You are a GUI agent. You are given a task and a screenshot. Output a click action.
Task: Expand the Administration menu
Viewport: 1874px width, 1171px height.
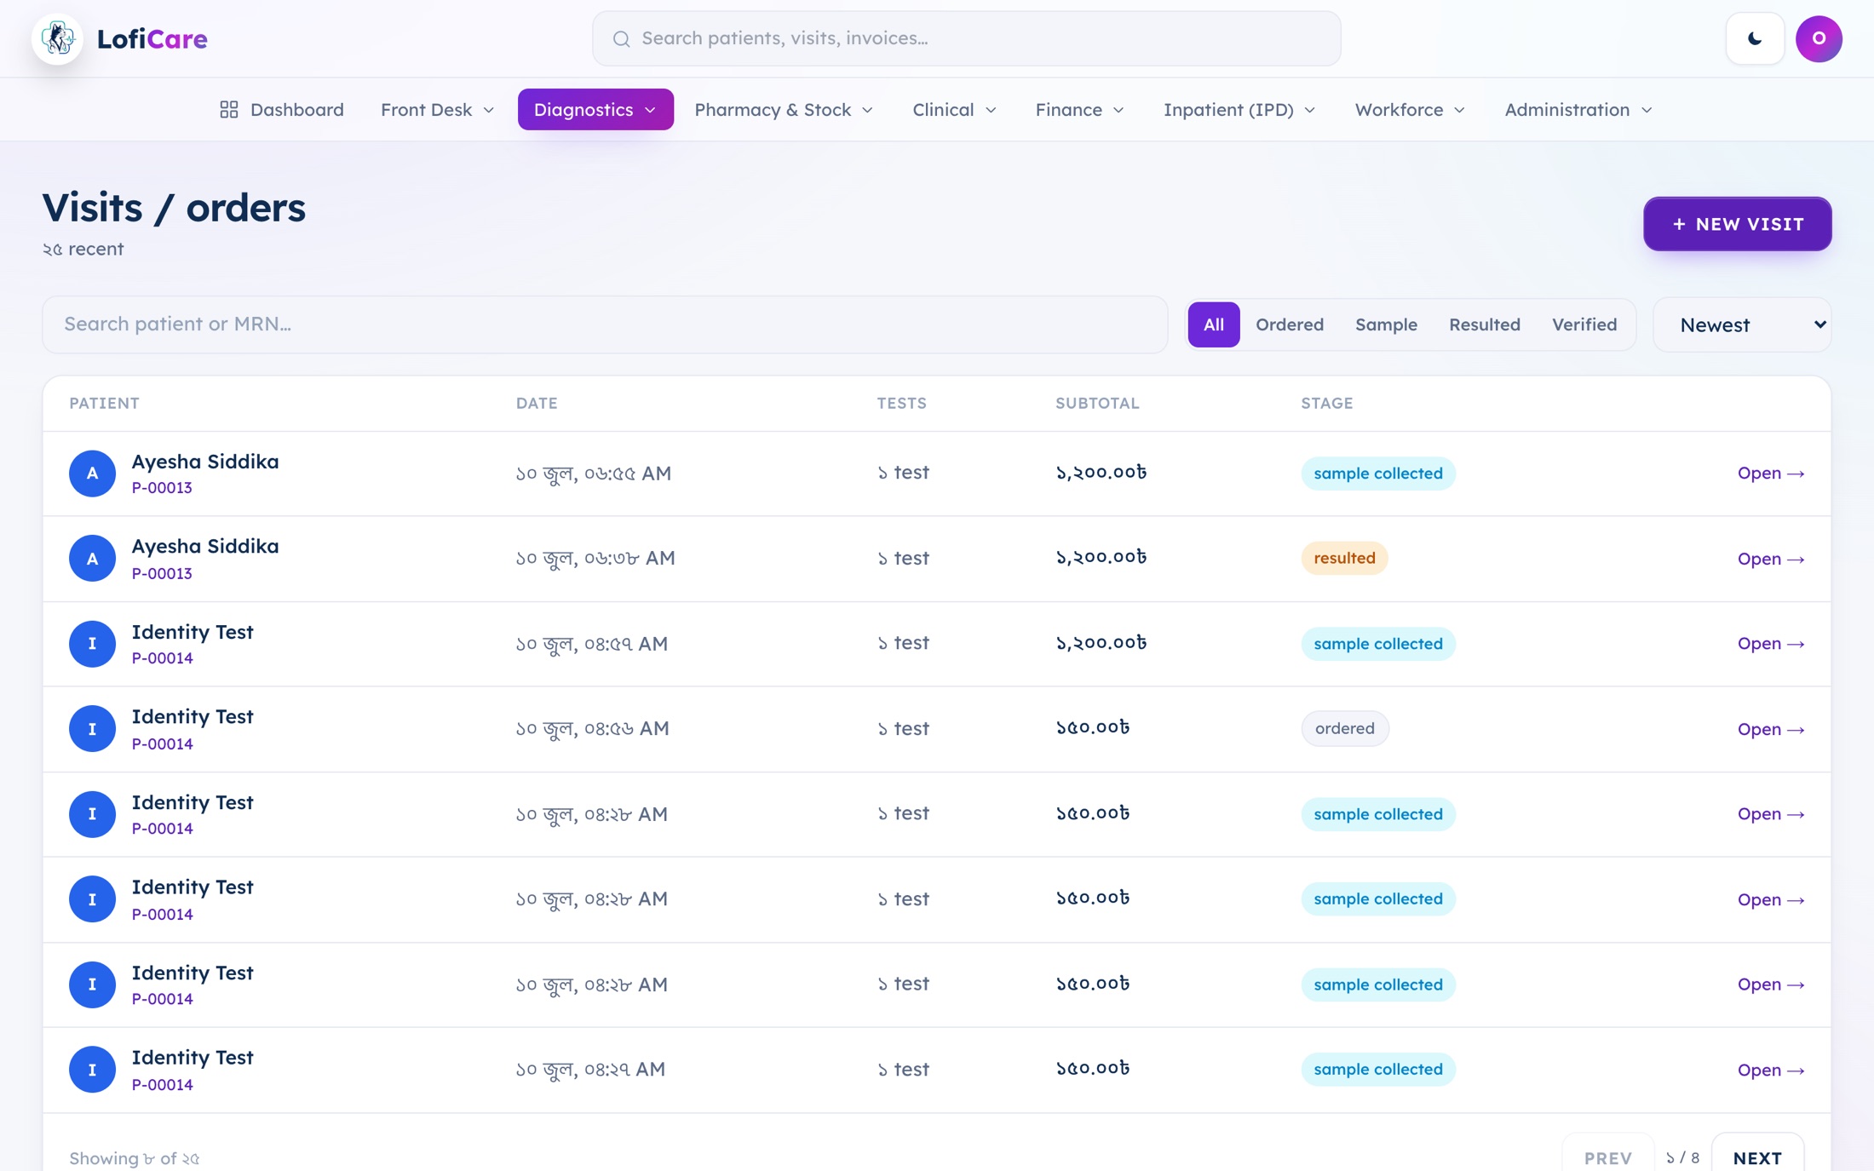[x=1578, y=110]
